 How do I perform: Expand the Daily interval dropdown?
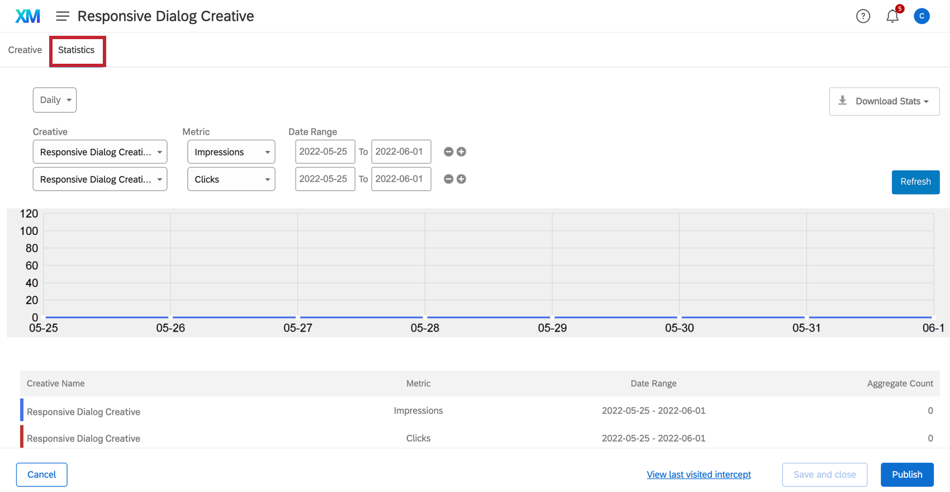pyautogui.click(x=55, y=100)
